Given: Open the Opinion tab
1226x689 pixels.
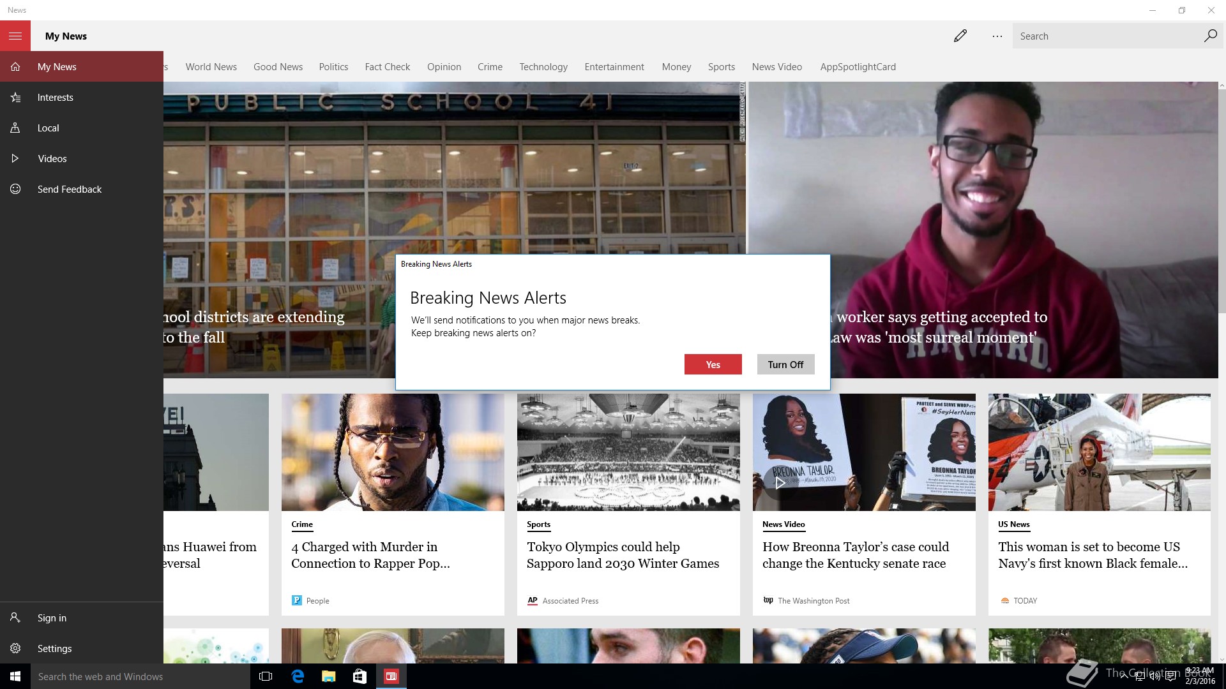Looking at the screenshot, I should (x=444, y=66).
